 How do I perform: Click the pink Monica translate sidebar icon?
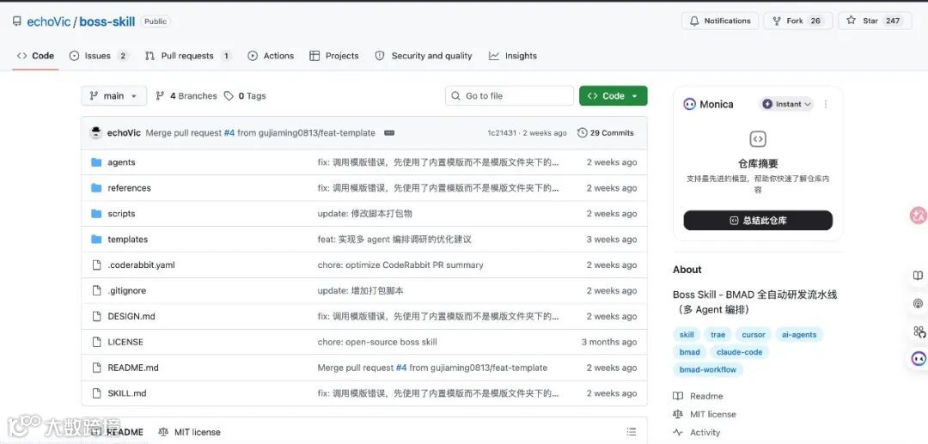pyautogui.click(x=919, y=216)
